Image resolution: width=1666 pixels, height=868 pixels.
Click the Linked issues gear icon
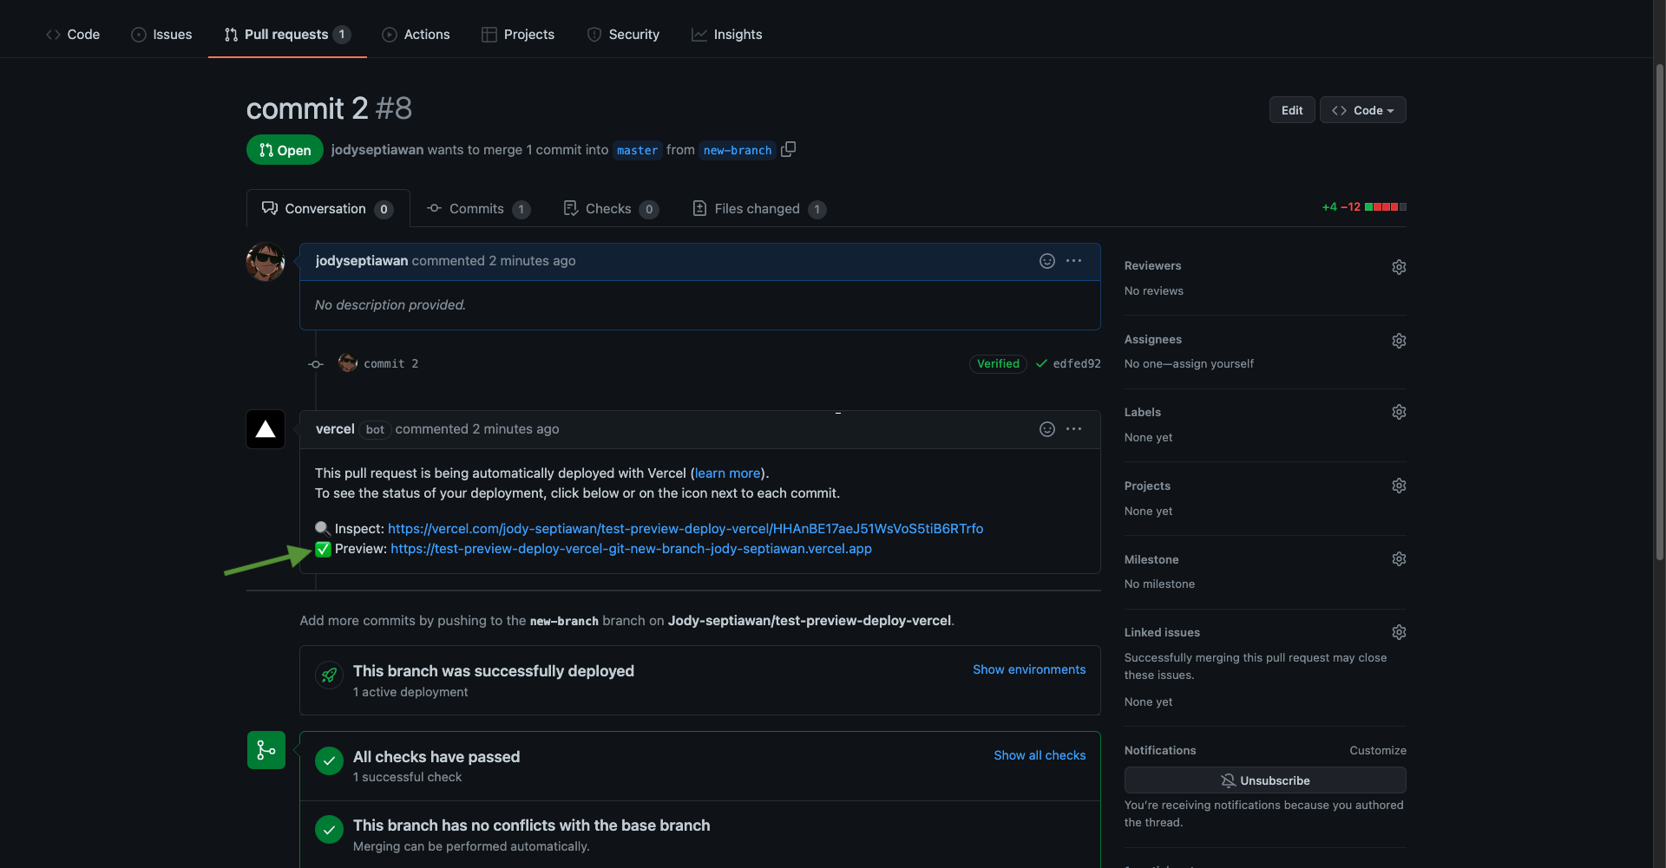[1398, 632]
